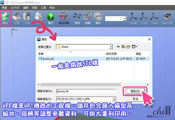
Task: Click the UP! app icon in title bar
Action: [2, 2]
